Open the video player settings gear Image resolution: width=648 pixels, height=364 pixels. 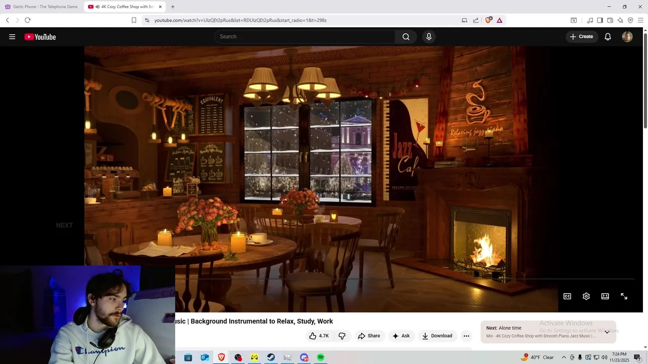[586, 296]
